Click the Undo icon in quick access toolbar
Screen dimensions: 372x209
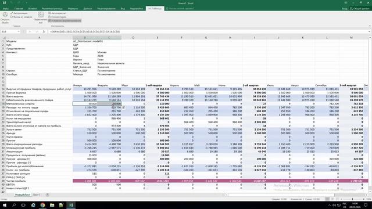(12, 3)
